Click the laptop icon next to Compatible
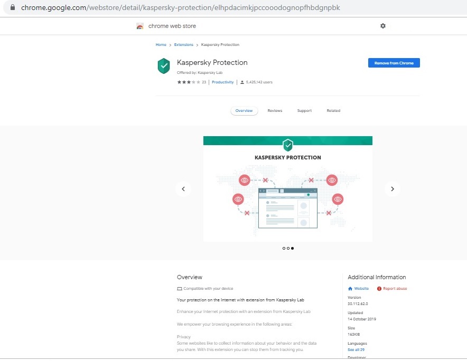This screenshot has width=467, height=361. click(179, 289)
